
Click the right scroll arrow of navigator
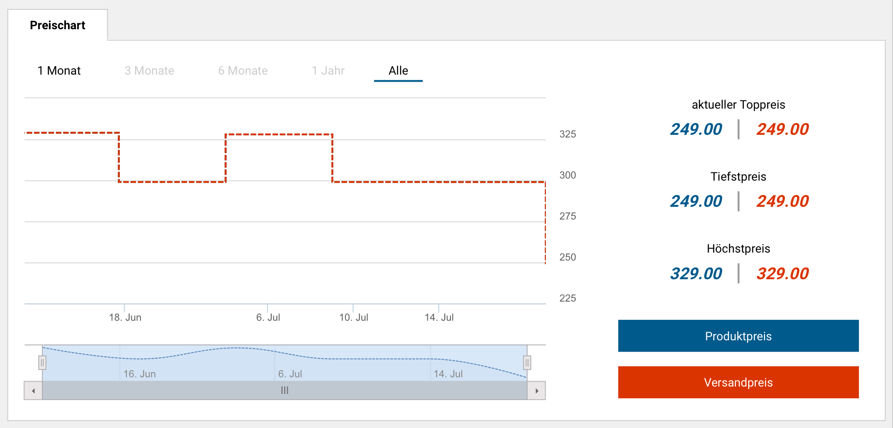[x=537, y=390]
